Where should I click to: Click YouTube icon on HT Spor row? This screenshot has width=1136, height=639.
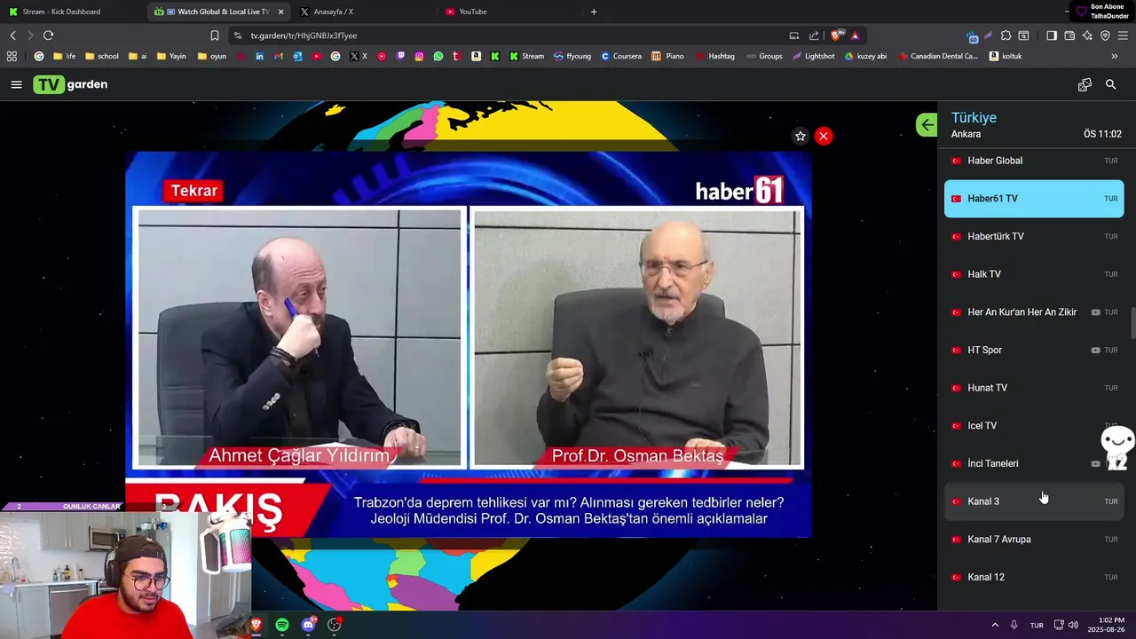1095,350
